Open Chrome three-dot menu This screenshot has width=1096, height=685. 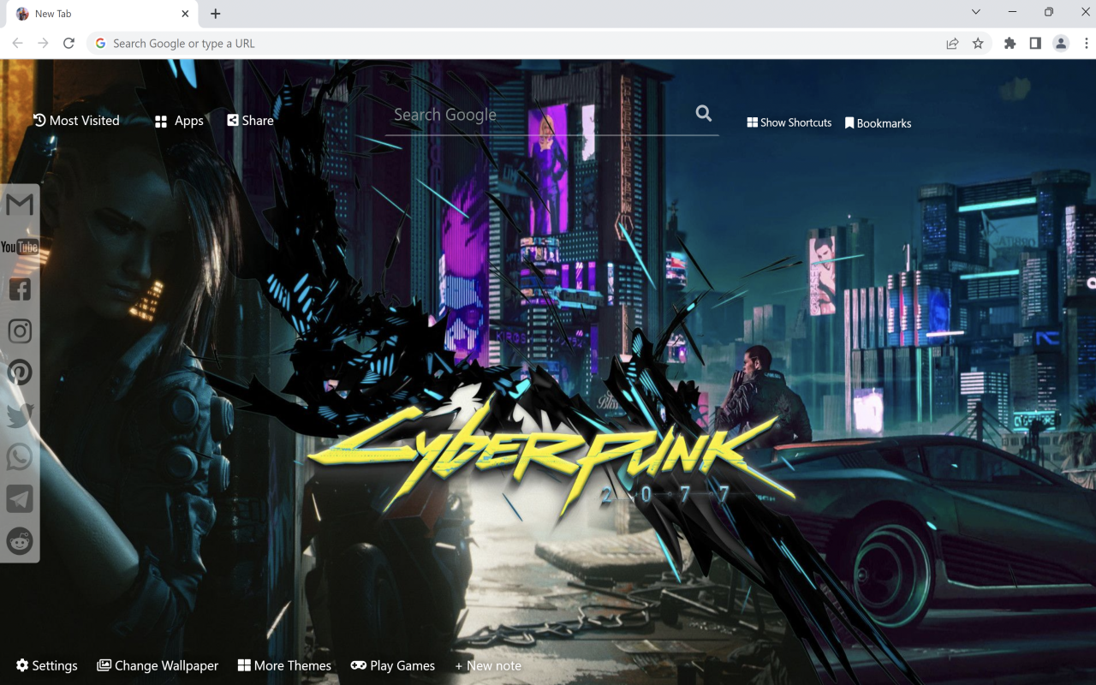pyautogui.click(x=1087, y=44)
